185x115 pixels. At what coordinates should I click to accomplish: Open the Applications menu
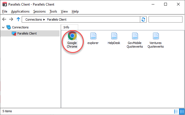coord(20,11)
